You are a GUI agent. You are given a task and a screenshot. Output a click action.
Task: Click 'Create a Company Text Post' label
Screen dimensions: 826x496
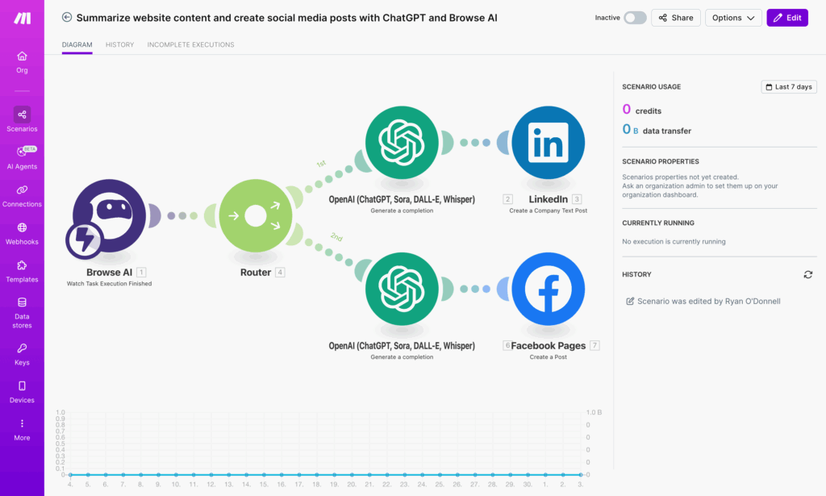coord(549,210)
